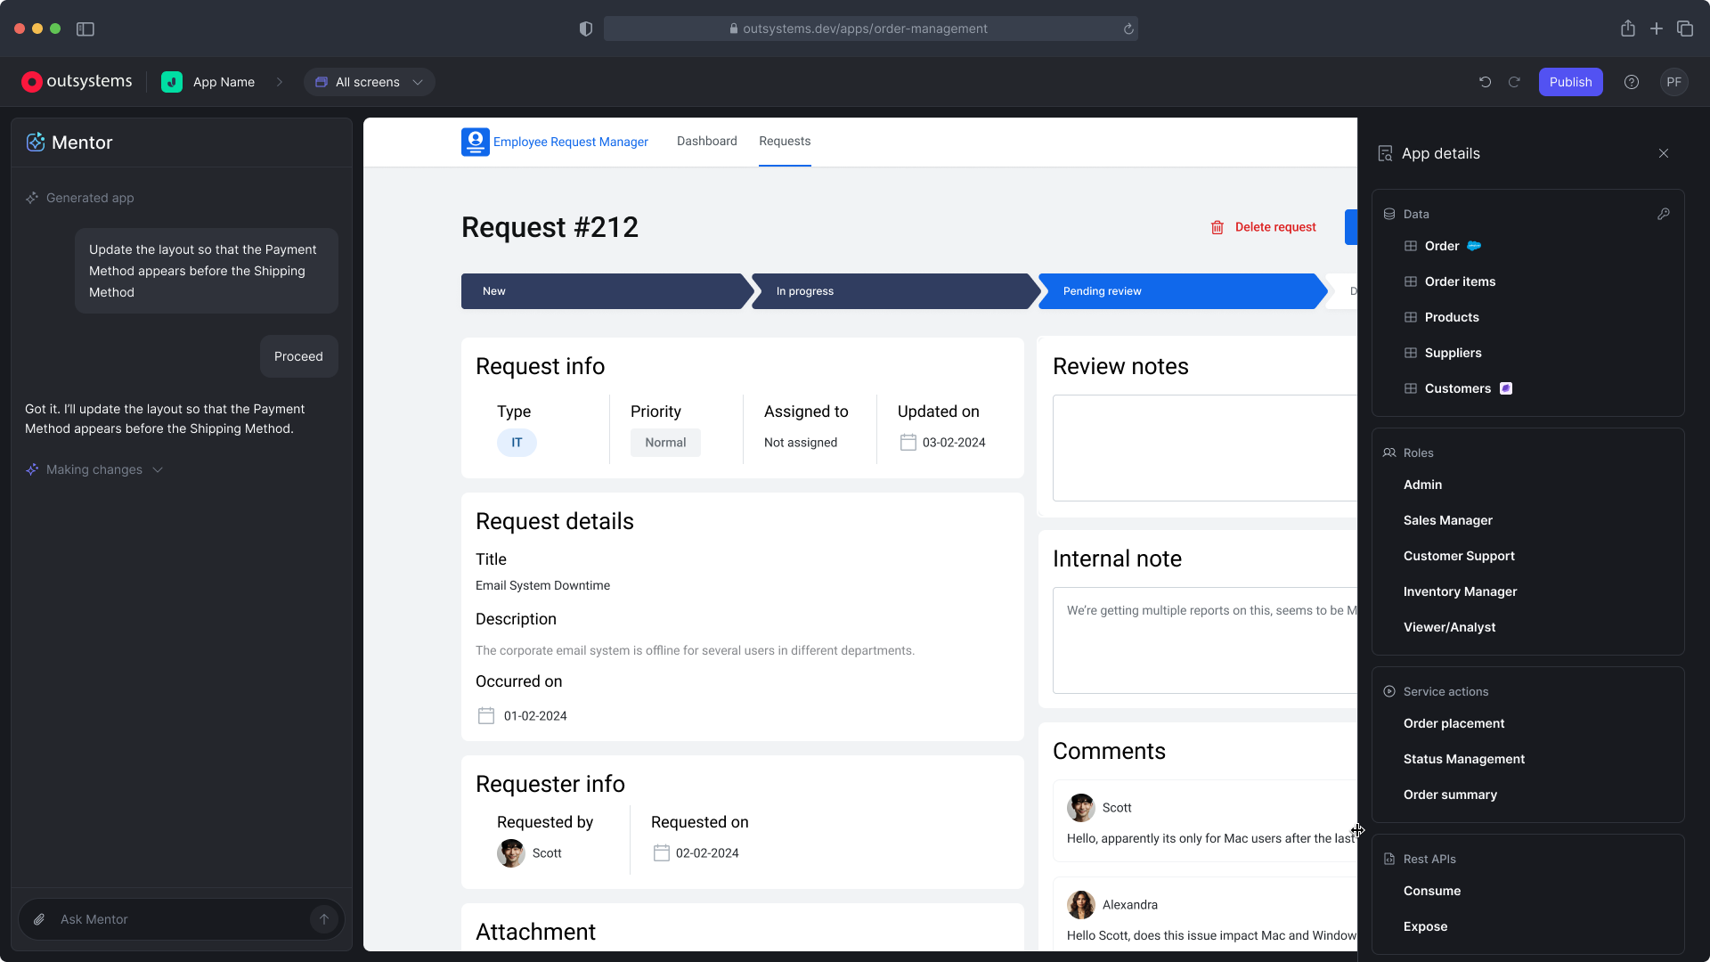Click the green App Name icon
1710x962 pixels.
pyautogui.click(x=172, y=82)
